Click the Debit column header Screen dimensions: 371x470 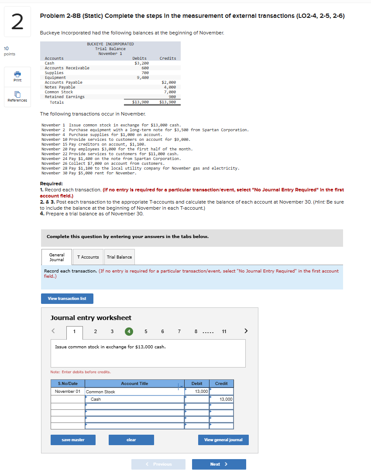coord(197,383)
